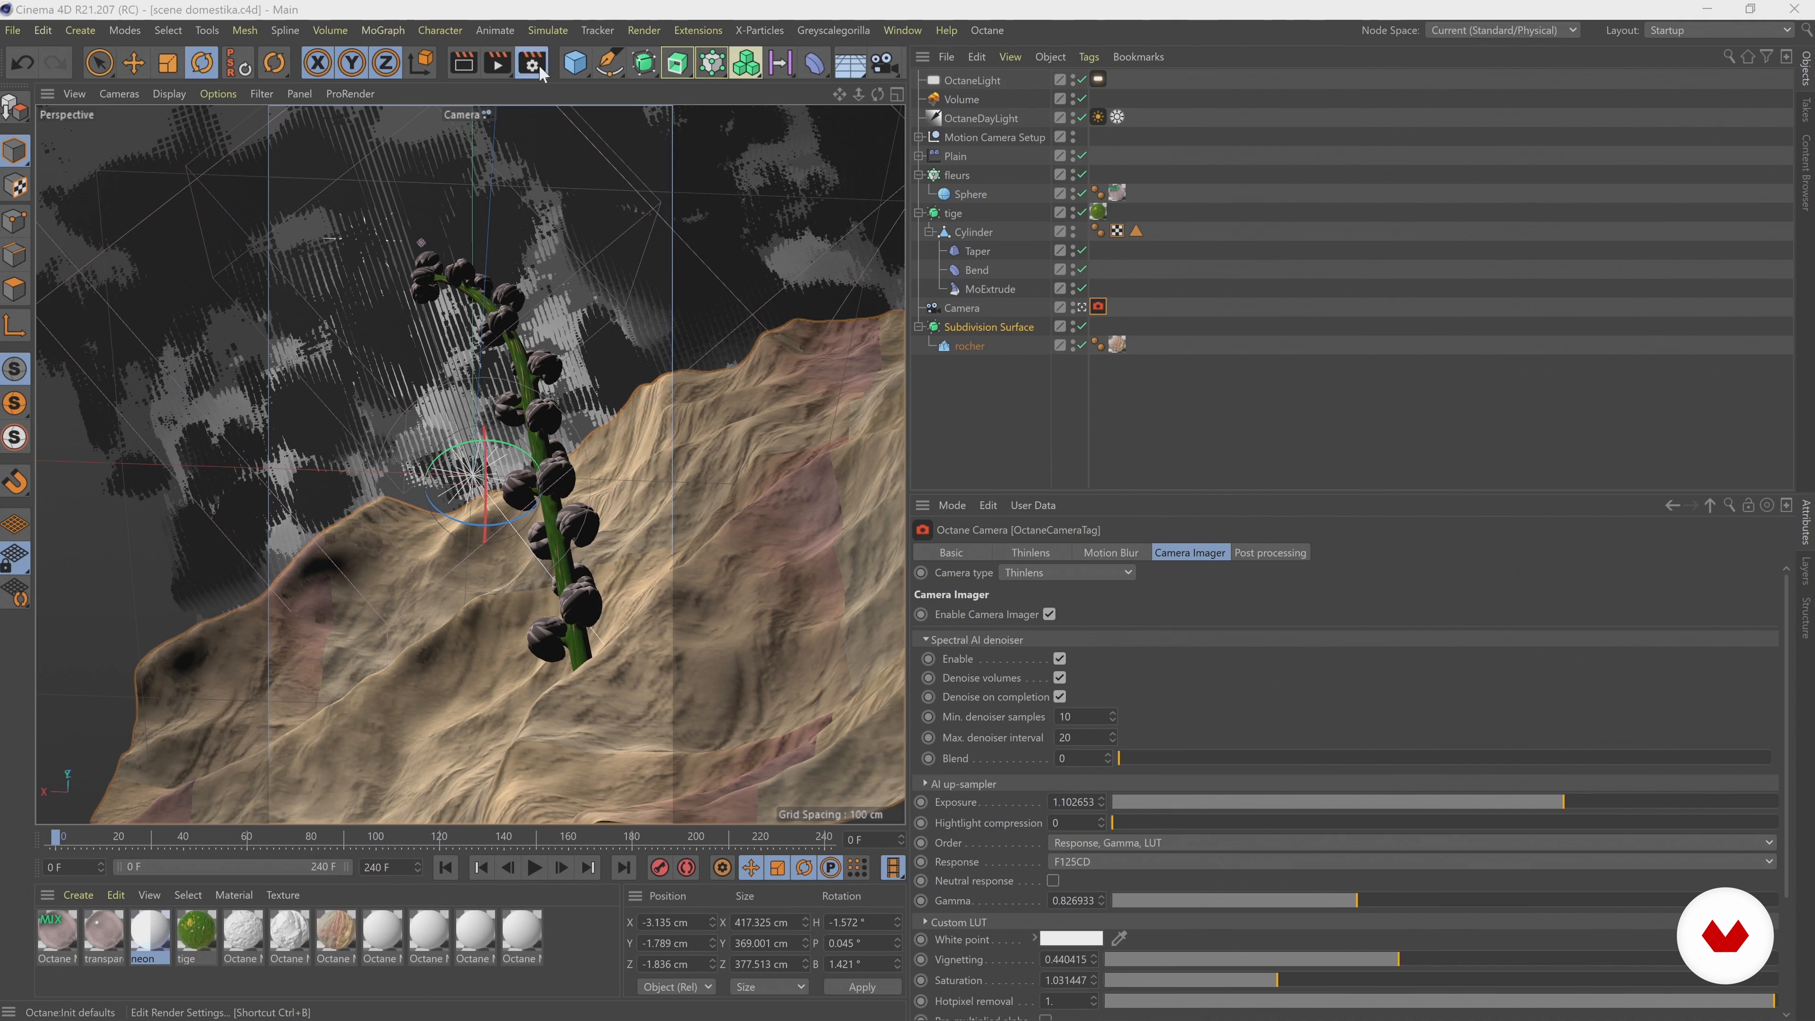Click the Min. denoiser samples field
The height and width of the screenshot is (1021, 1815).
(1085, 717)
